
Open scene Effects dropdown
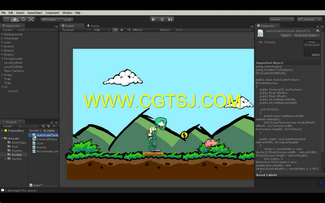click(x=139, y=30)
